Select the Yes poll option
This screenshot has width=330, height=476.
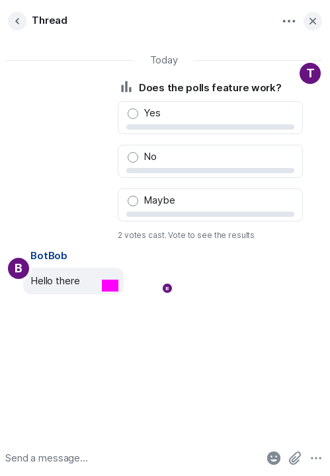click(x=210, y=118)
